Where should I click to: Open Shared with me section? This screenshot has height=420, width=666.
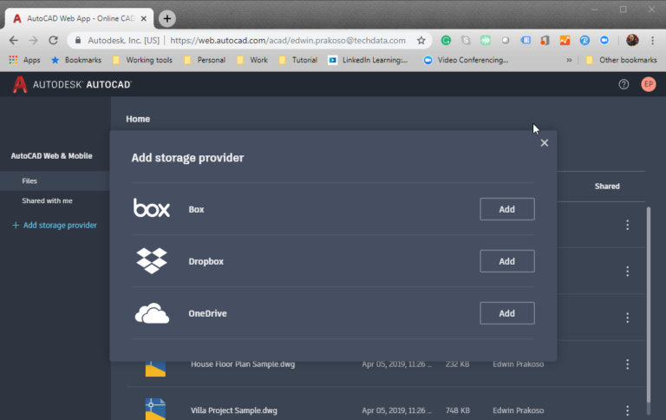tap(47, 200)
